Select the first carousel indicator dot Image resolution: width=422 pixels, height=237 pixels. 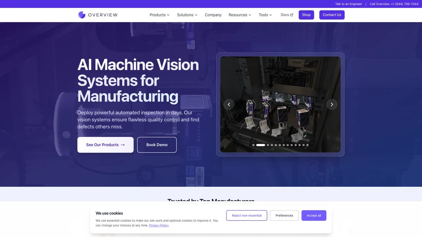(x=254, y=145)
